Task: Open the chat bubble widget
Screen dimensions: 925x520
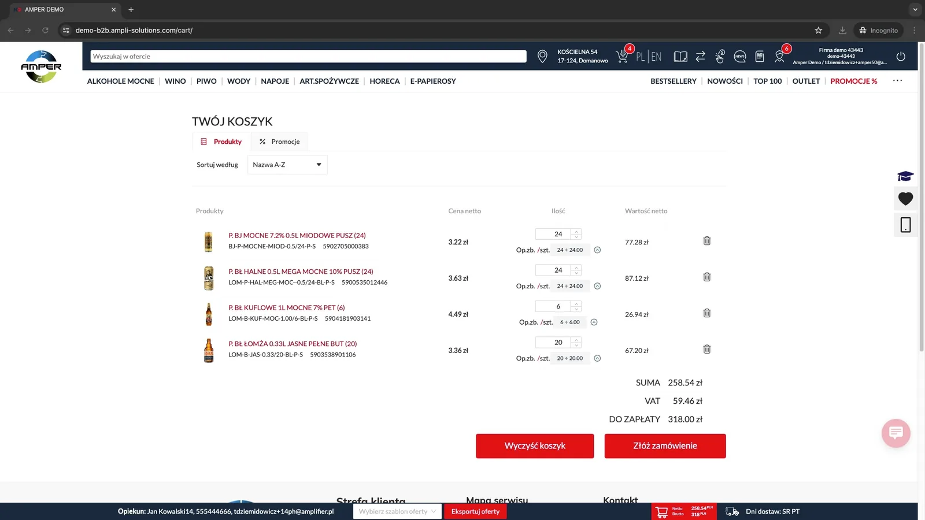Action: 896,433
